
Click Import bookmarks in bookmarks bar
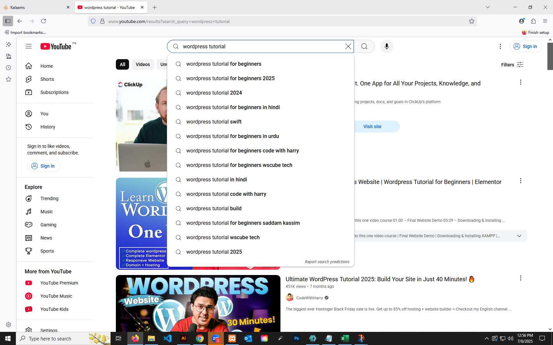(25, 33)
